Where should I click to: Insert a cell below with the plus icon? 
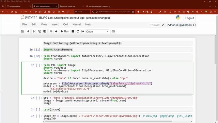[x=28, y=31]
